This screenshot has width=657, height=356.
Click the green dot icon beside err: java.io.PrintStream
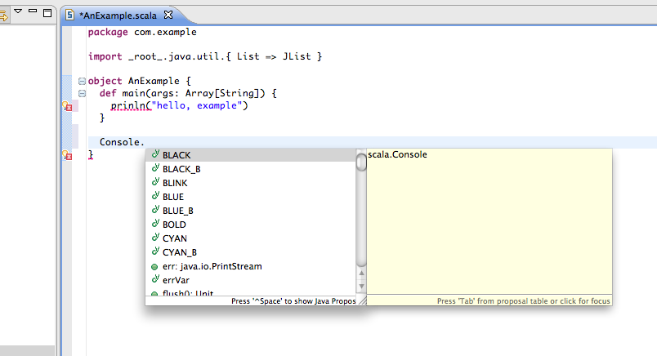154,266
